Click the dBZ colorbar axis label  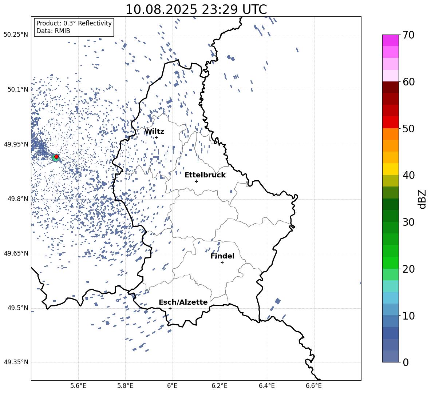click(423, 199)
